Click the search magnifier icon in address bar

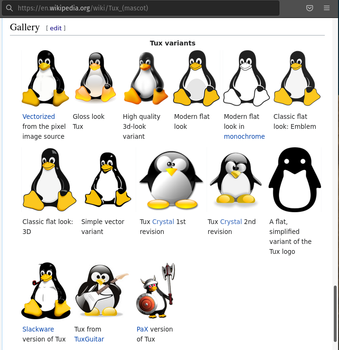9,8
